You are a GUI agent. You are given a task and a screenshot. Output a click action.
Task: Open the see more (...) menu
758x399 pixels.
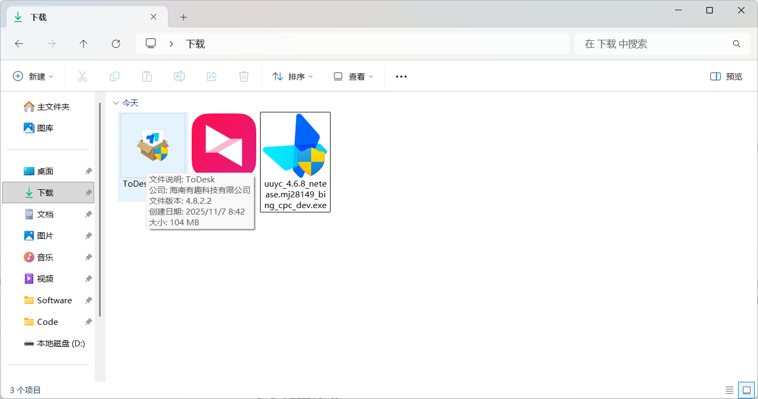[x=401, y=76]
